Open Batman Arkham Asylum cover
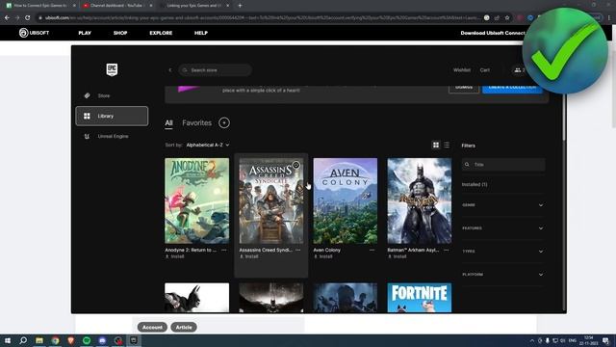Viewport: 616px width, 347px height. pos(420,200)
